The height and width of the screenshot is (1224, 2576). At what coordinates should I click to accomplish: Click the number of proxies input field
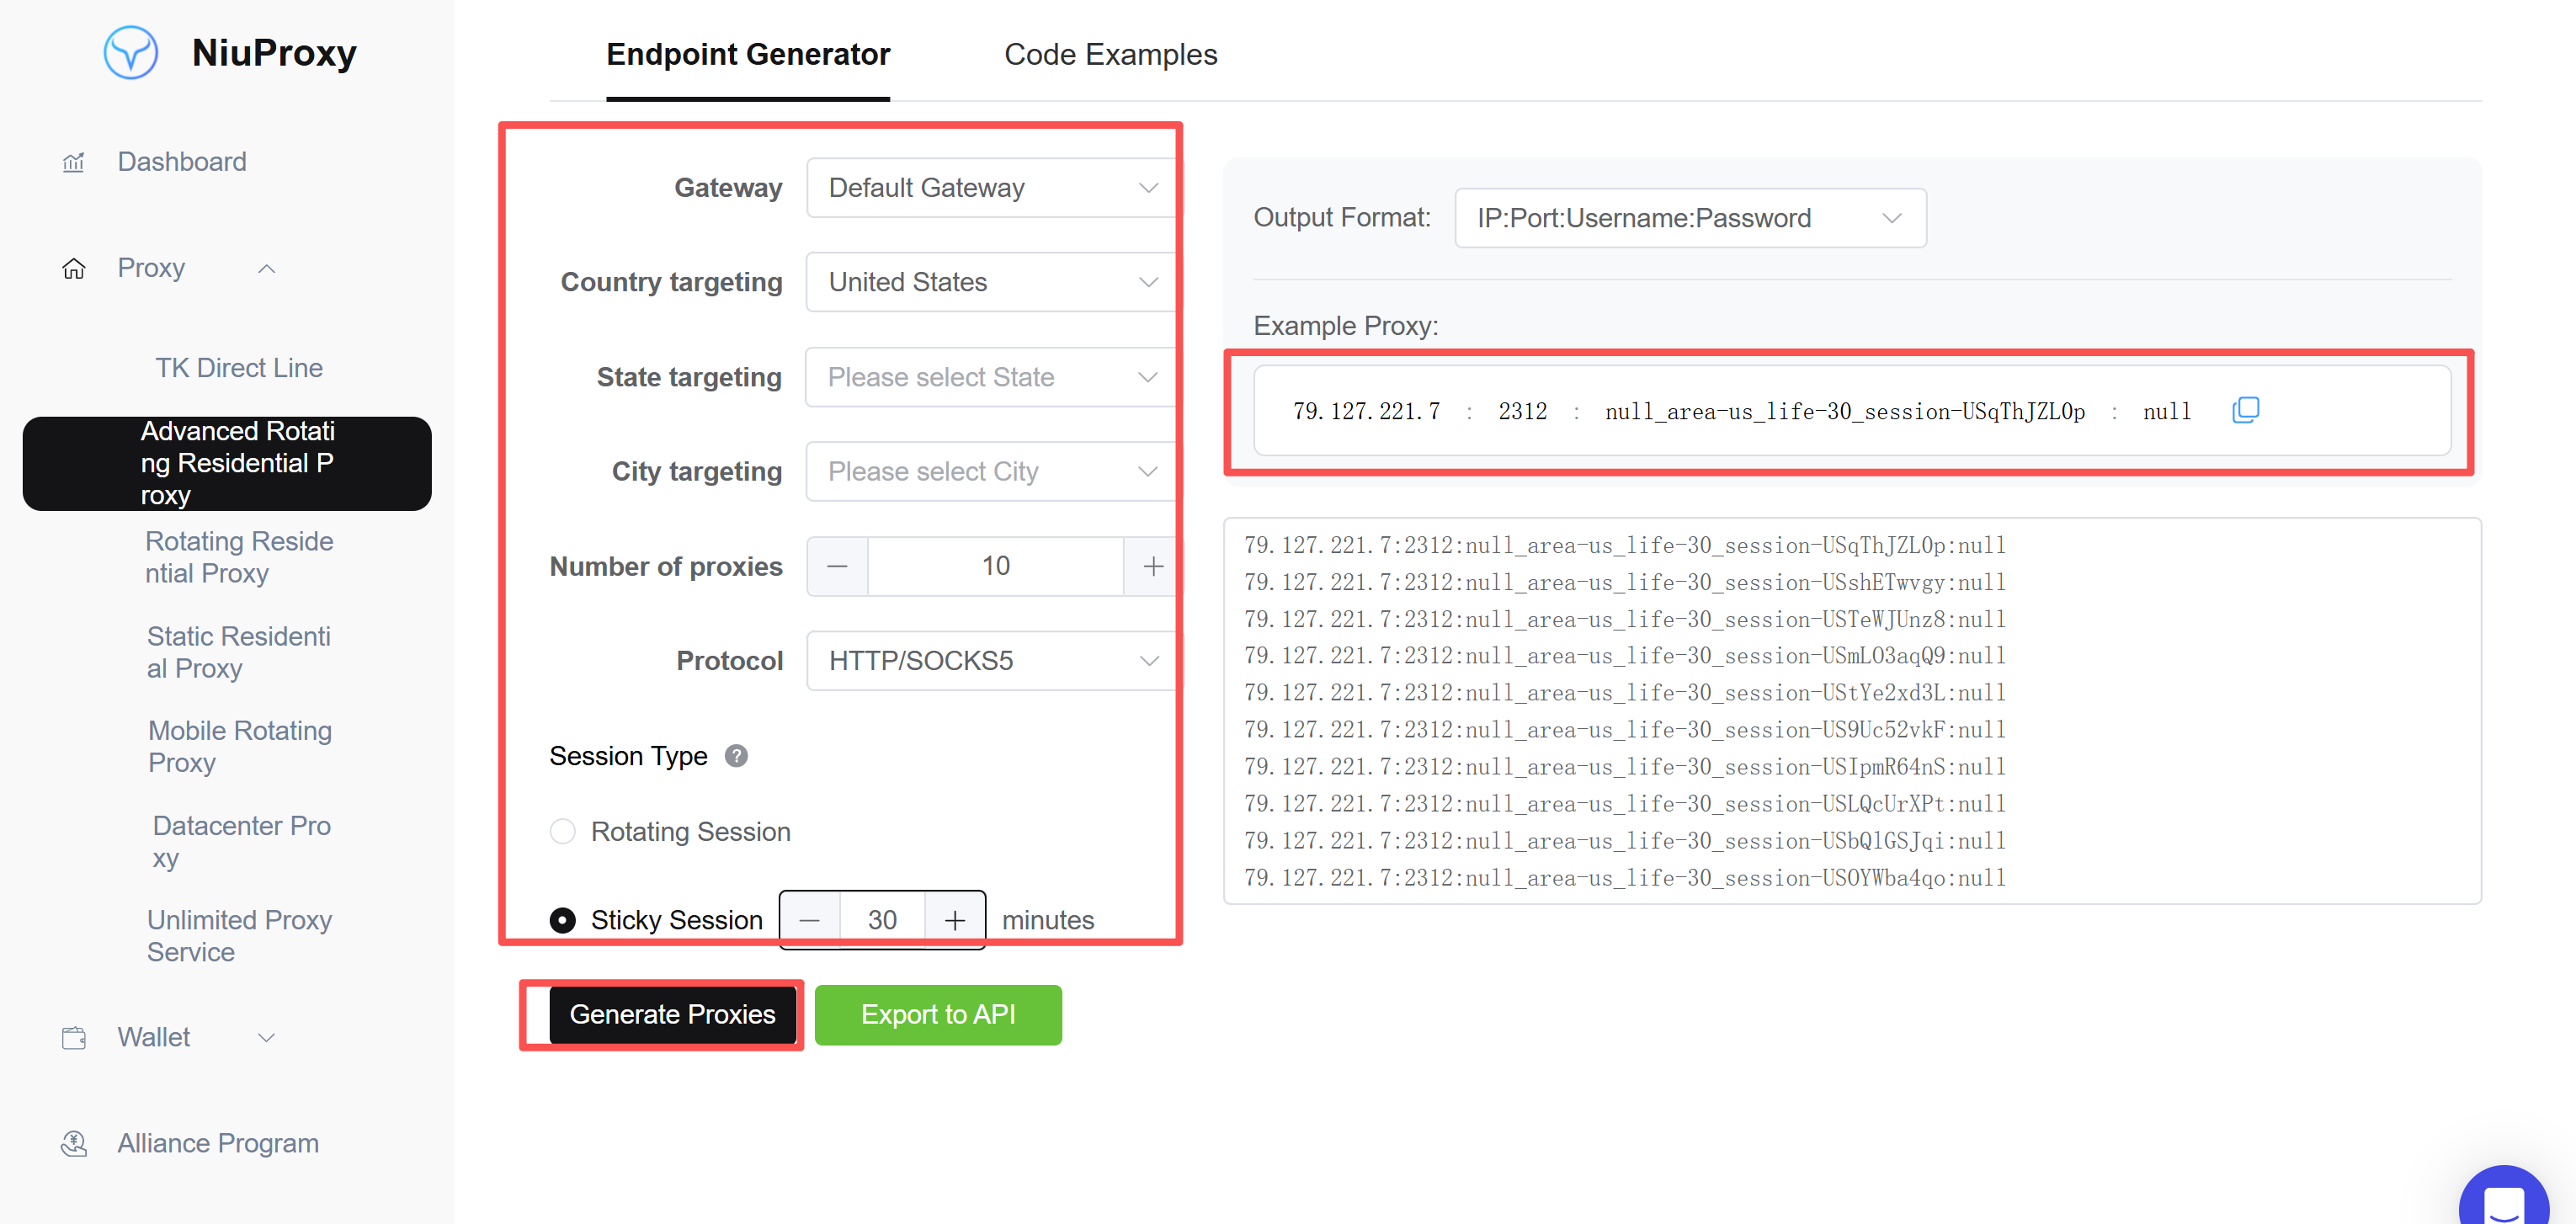(x=996, y=566)
